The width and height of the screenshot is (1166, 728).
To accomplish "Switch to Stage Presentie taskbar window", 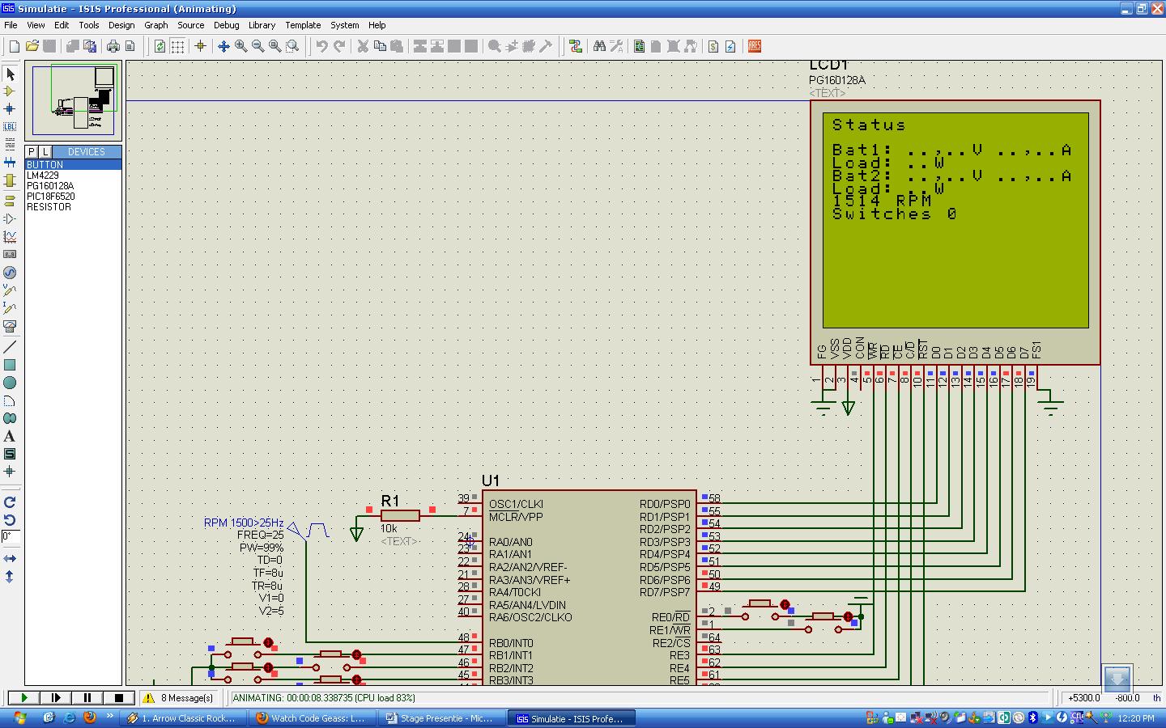I will pos(440,717).
